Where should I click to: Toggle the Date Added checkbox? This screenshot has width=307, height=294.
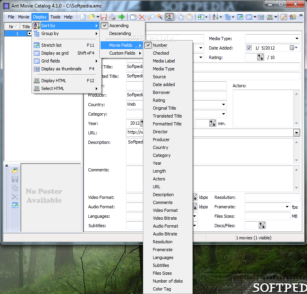249,48
